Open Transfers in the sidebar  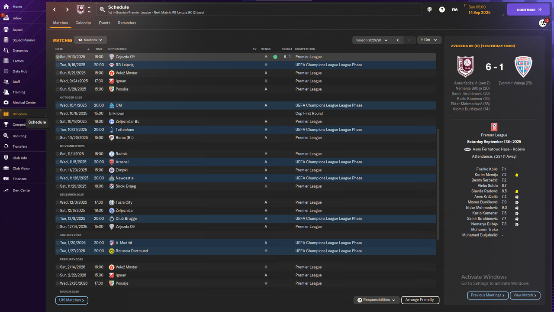tap(20, 146)
